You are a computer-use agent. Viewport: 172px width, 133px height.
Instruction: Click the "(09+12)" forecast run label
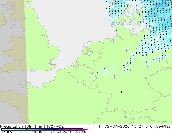coord(162,126)
